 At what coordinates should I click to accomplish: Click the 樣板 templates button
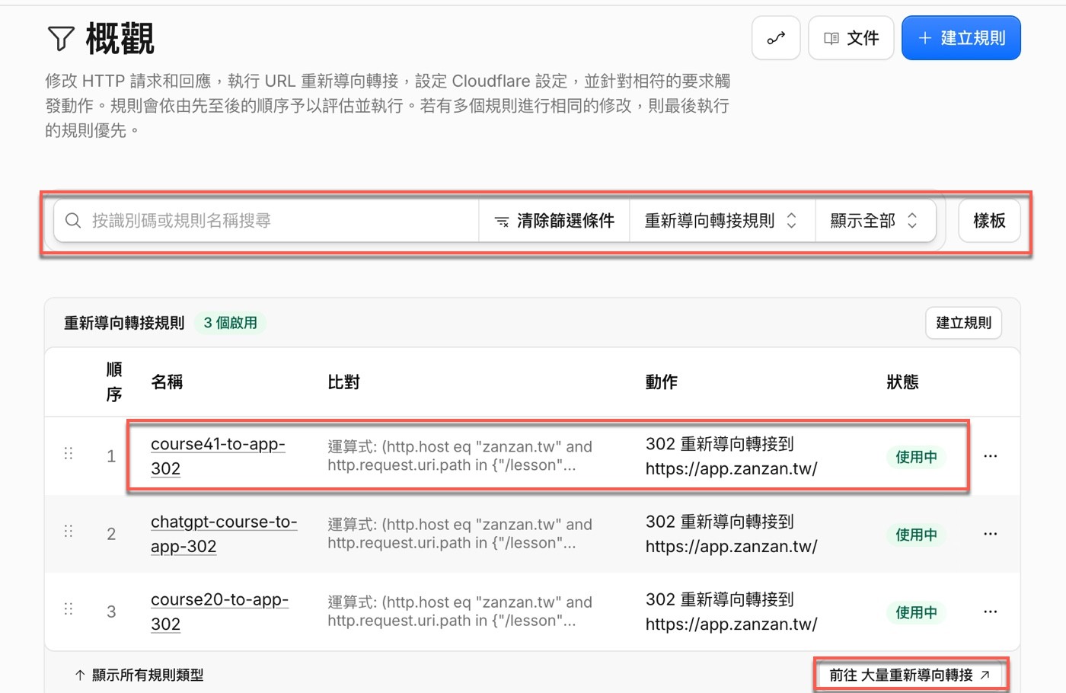(x=989, y=221)
